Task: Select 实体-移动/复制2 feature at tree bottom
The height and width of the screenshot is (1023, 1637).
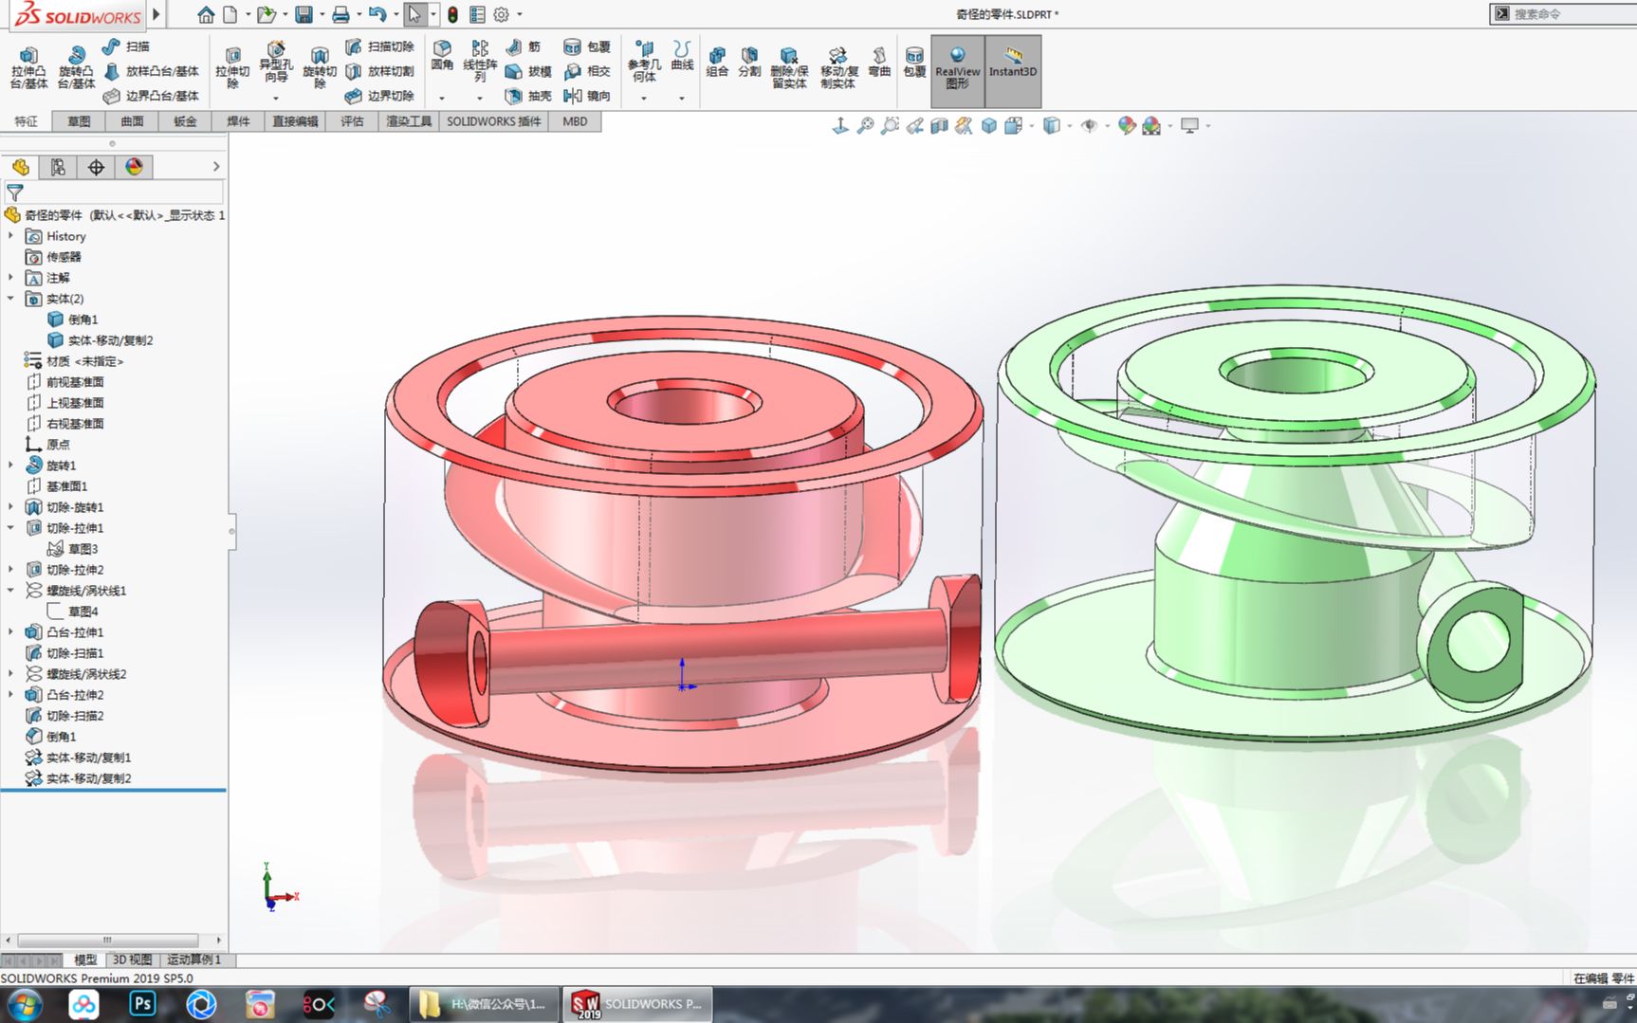Action: coord(79,778)
